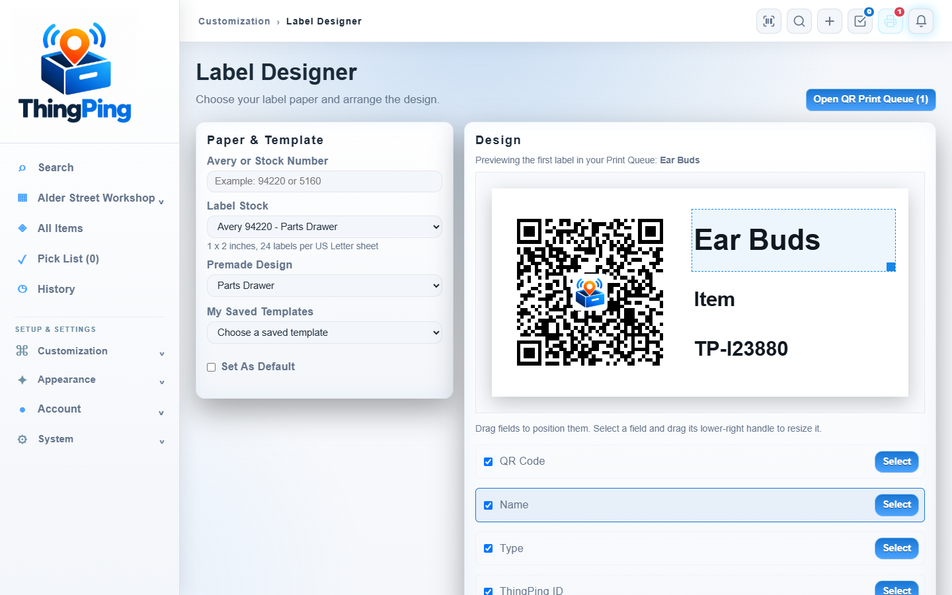The width and height of the screenshot is (952, 595).
Task: Expand the Alder Street Workshop chevron
Action: pos(161,202)
